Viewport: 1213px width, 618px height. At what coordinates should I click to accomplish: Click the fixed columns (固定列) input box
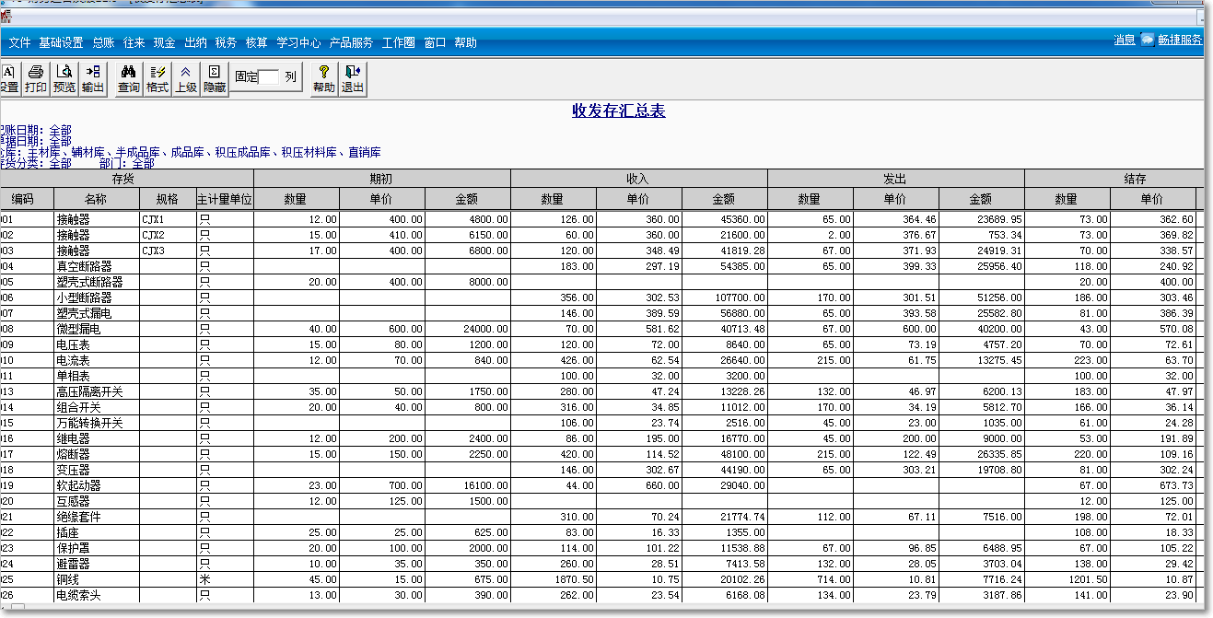tap(269, 77)
